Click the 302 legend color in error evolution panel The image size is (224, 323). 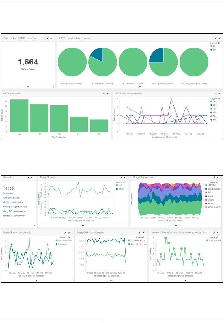[212, 101]
